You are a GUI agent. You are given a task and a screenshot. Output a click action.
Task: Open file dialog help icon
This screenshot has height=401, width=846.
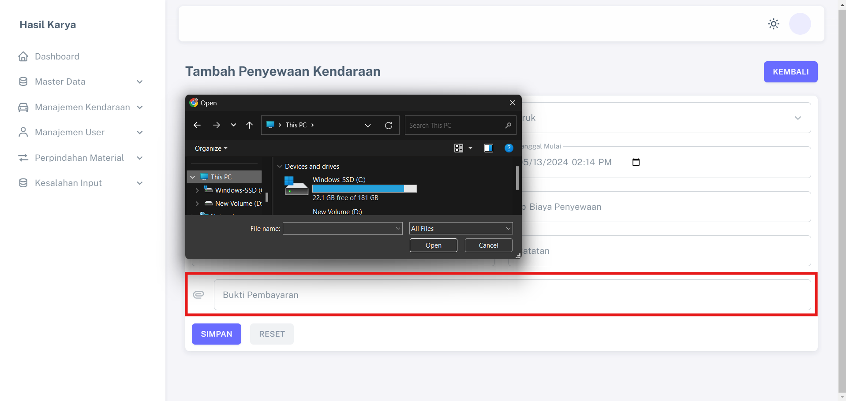[509, 148]
